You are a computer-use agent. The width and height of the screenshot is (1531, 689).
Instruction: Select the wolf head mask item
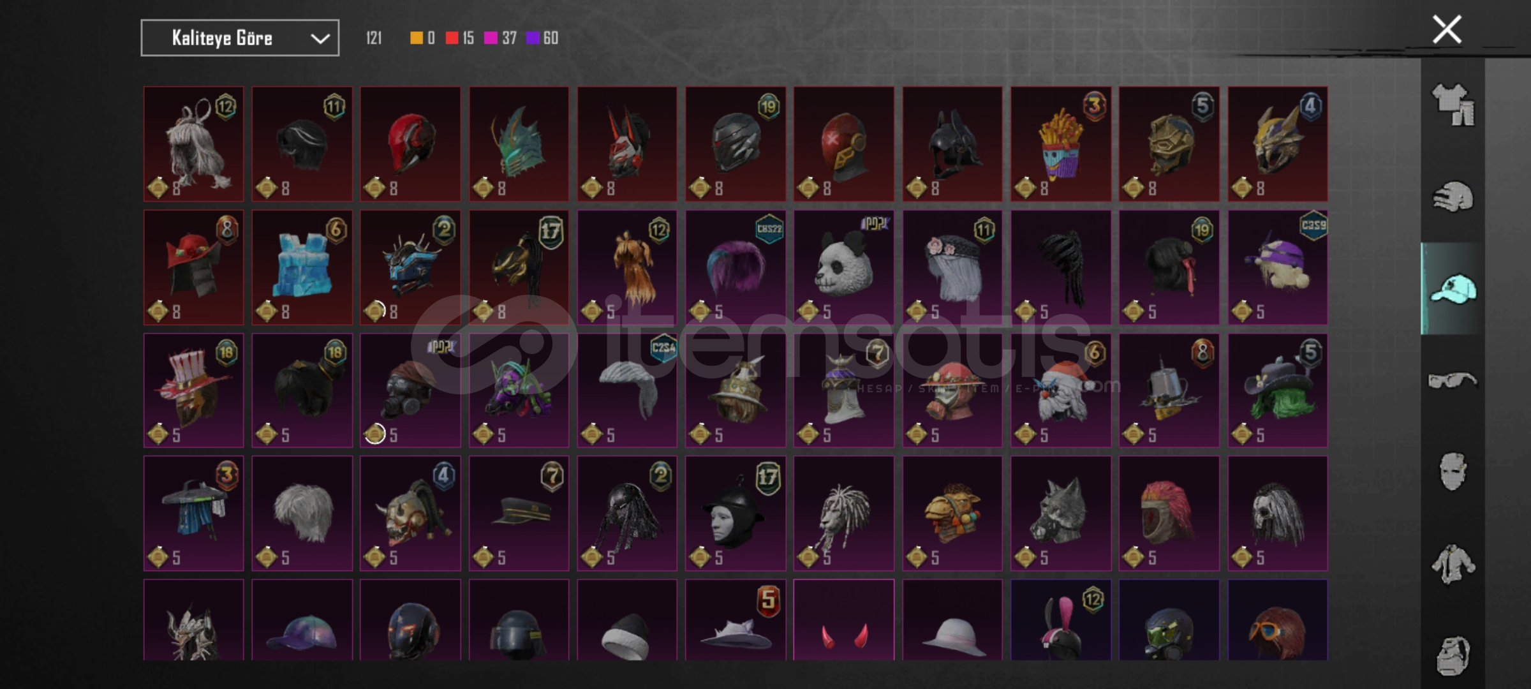(x=1060, y=513)
